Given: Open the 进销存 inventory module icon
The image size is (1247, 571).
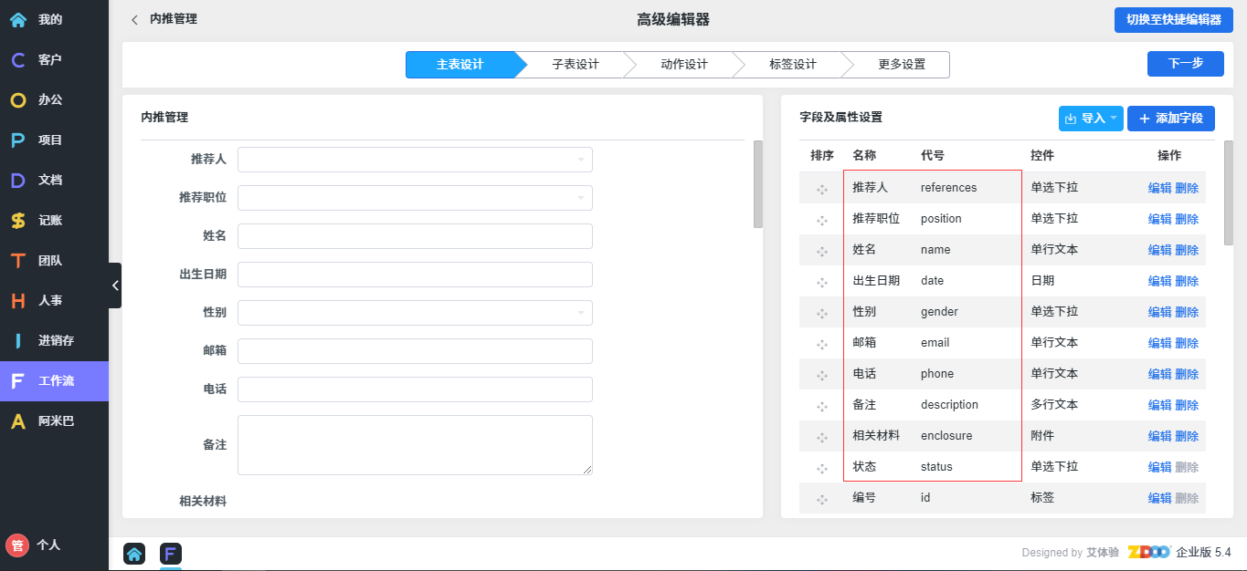Looking at the screenshot, I should pyautogui.click(x=18, y=341).
